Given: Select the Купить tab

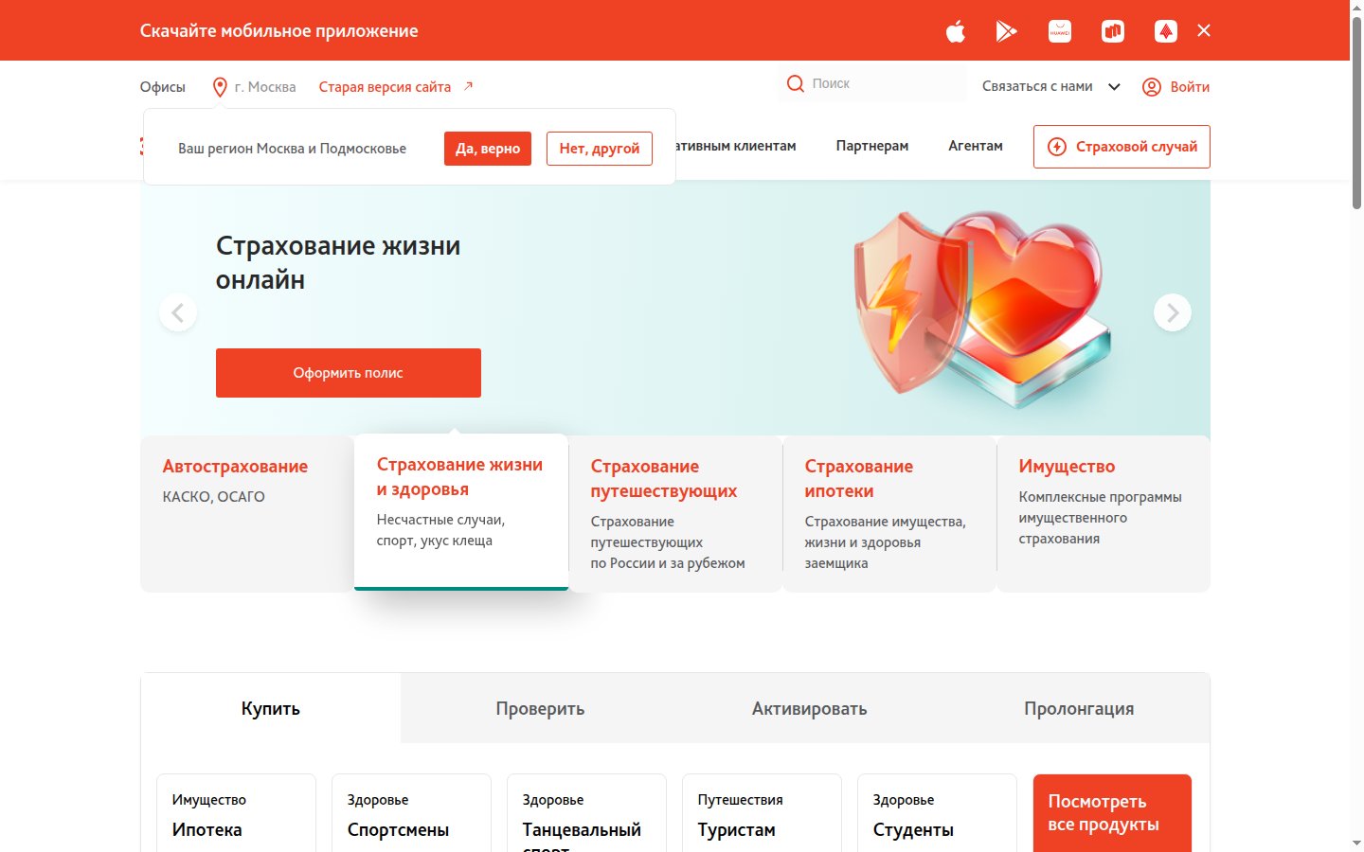Looking at the screenshot, I should pyautogui.click(x=271, y=709).
